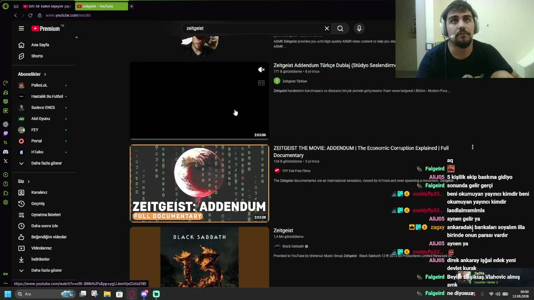Viewport: 534px width, 300px height.
Task: Open the YouTube guide hamburger menu
Action: tap(21, 28)
